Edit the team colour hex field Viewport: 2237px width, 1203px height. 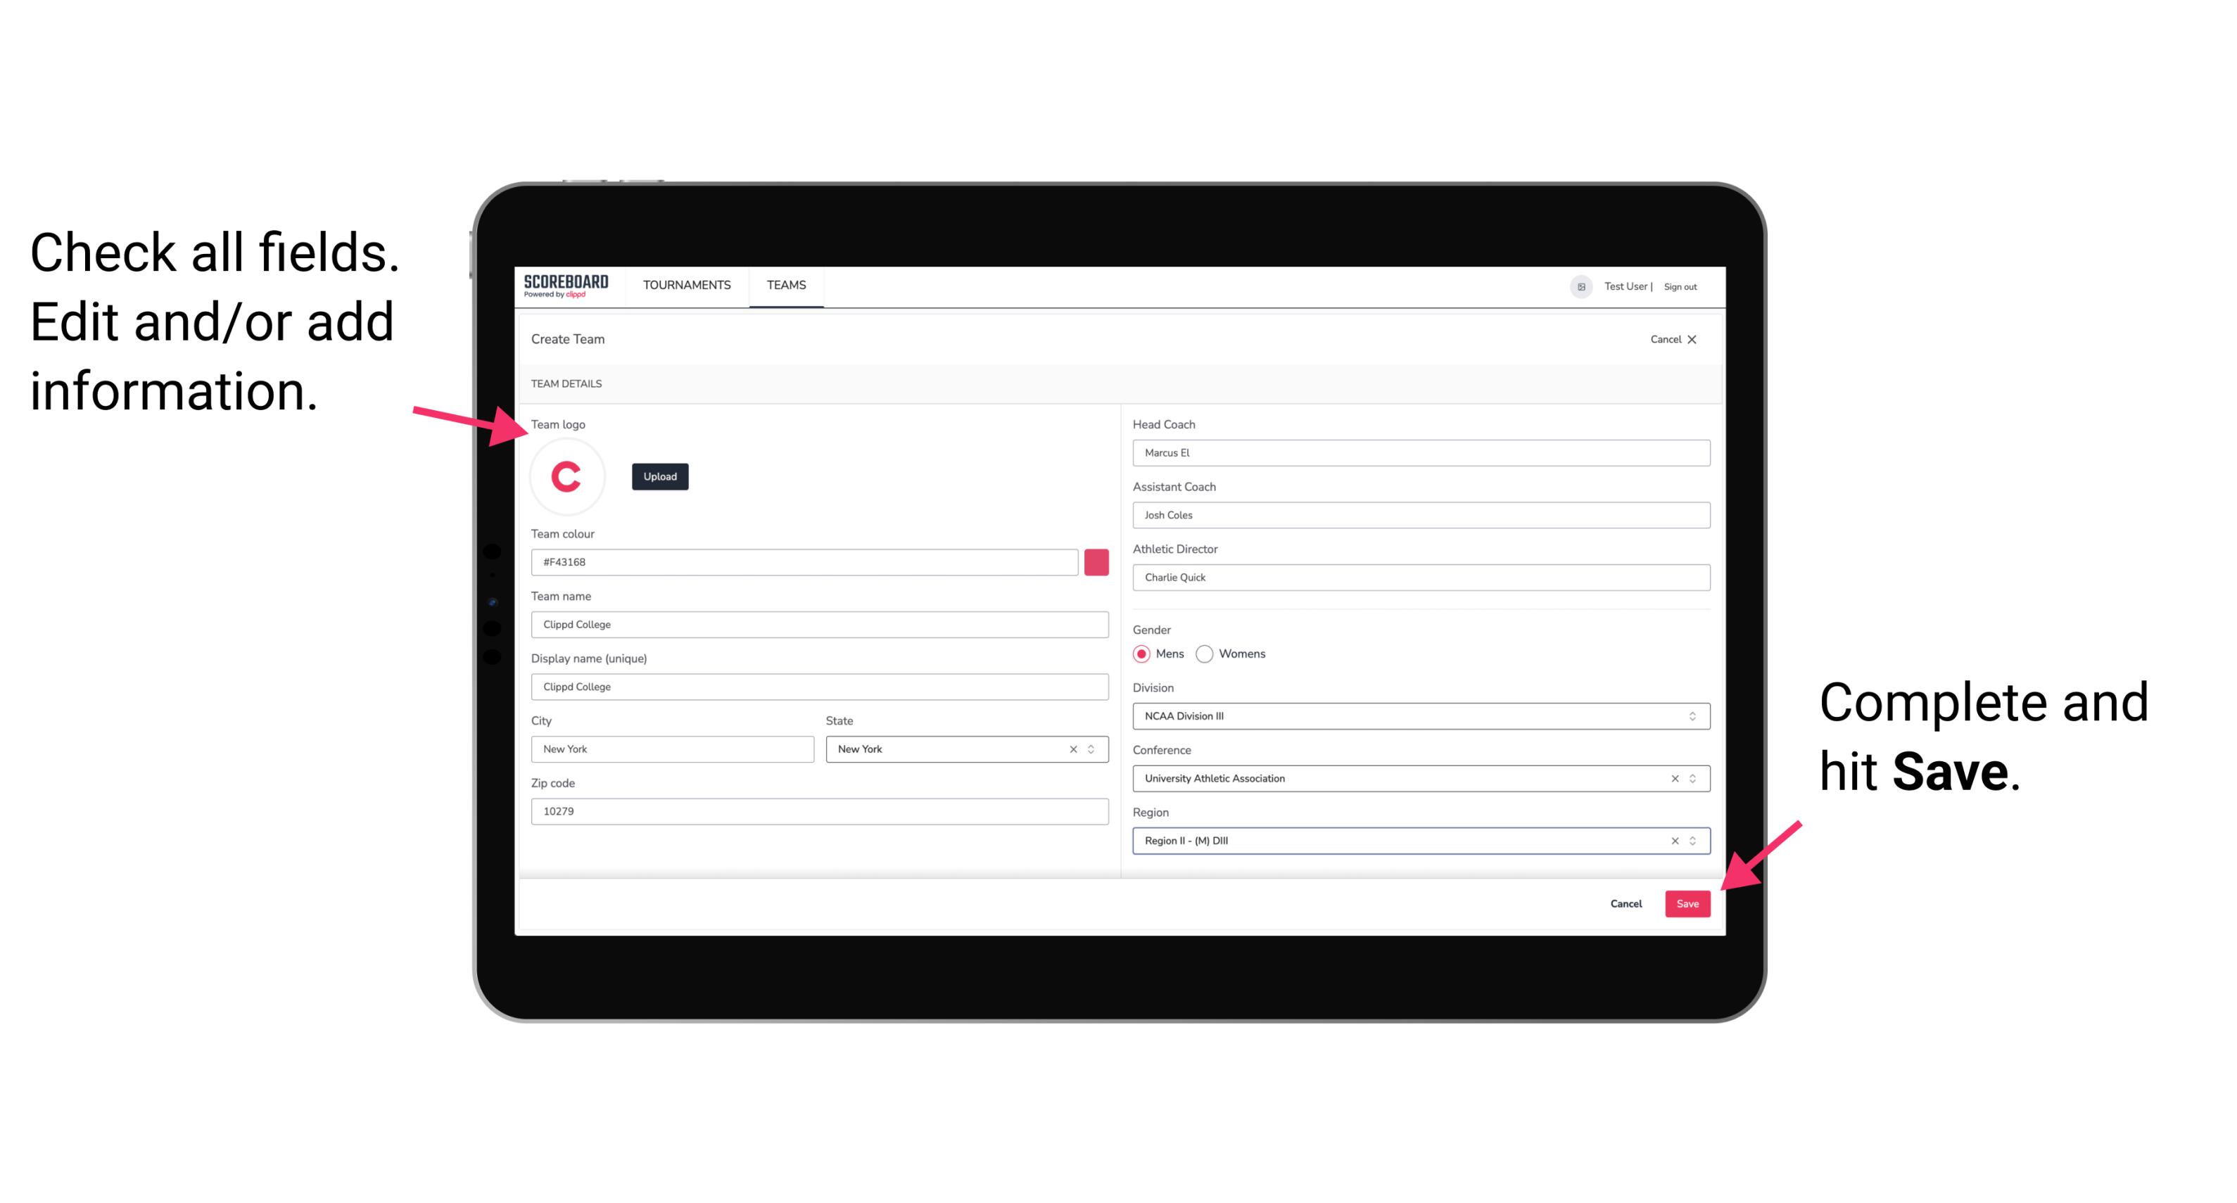[804, 561]
